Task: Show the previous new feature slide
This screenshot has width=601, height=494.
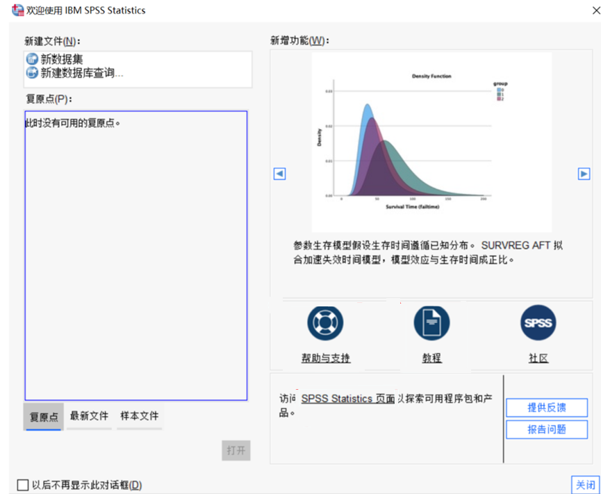Action: 279,174
